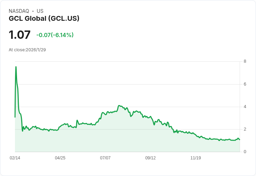The width and height of the screenshot is (256, 176).
Task: Click the GCL Global (GCL.US) title
Action: click(44, 18)
